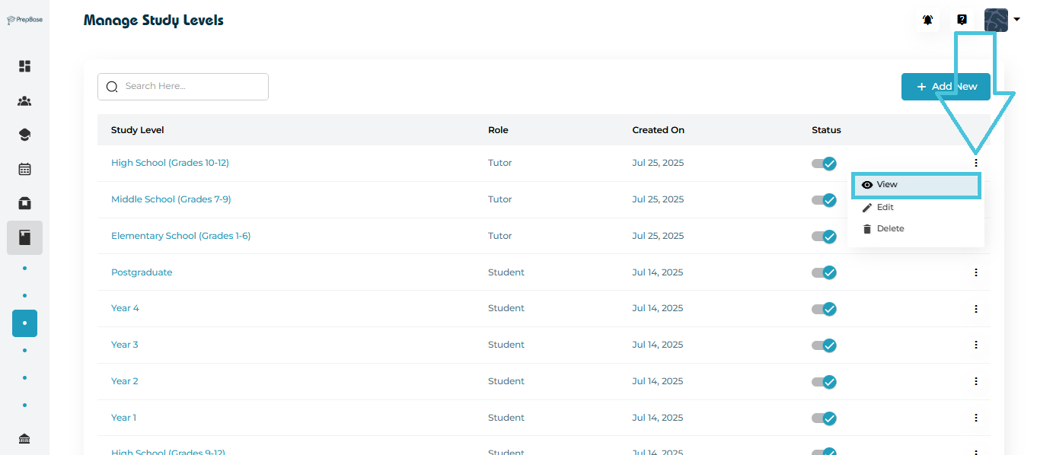Image resolution: width=1037 pixels, height=455 pixels.
Task: Click the PrepBase logo
Action: point(24,20)
